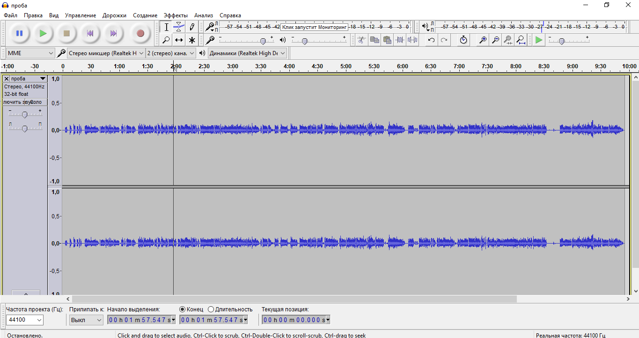639x338 pixels.
Task: Open the MME audio host dropdown
Action: pyautogui.click(x=31, y=53)
